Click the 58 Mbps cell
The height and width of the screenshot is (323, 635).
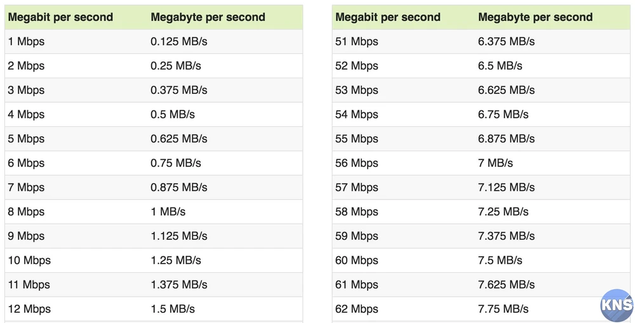[x=357, y=212]
